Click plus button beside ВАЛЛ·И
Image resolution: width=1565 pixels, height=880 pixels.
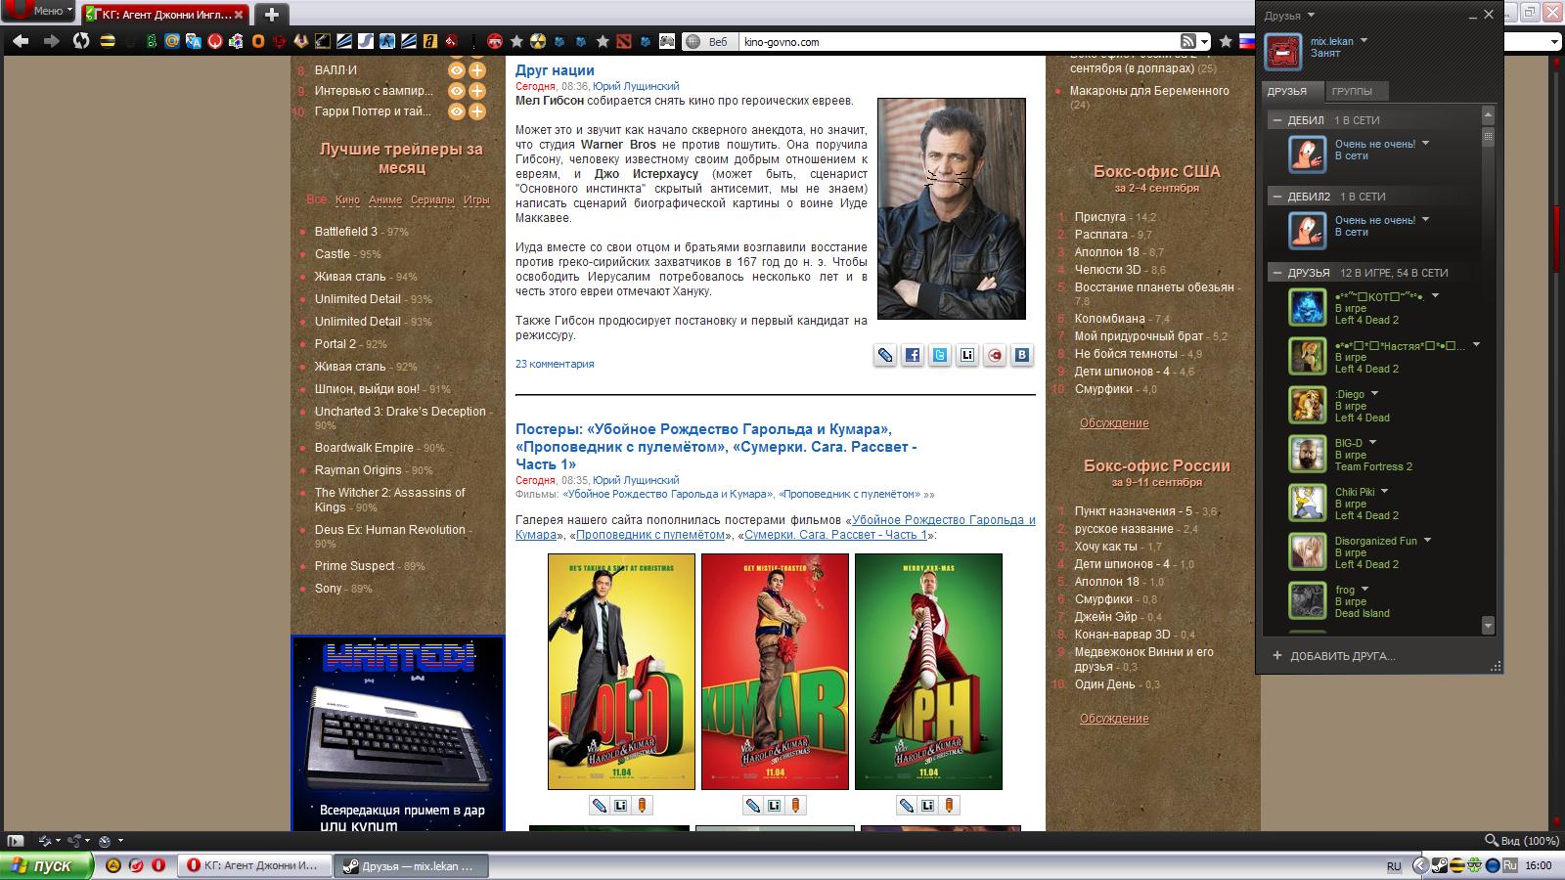477,70
